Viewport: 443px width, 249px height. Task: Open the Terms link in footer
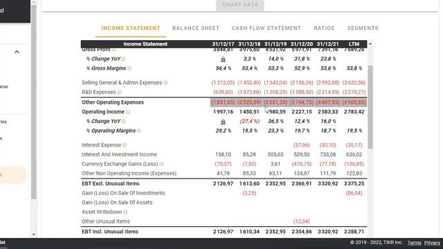[414, 243]
